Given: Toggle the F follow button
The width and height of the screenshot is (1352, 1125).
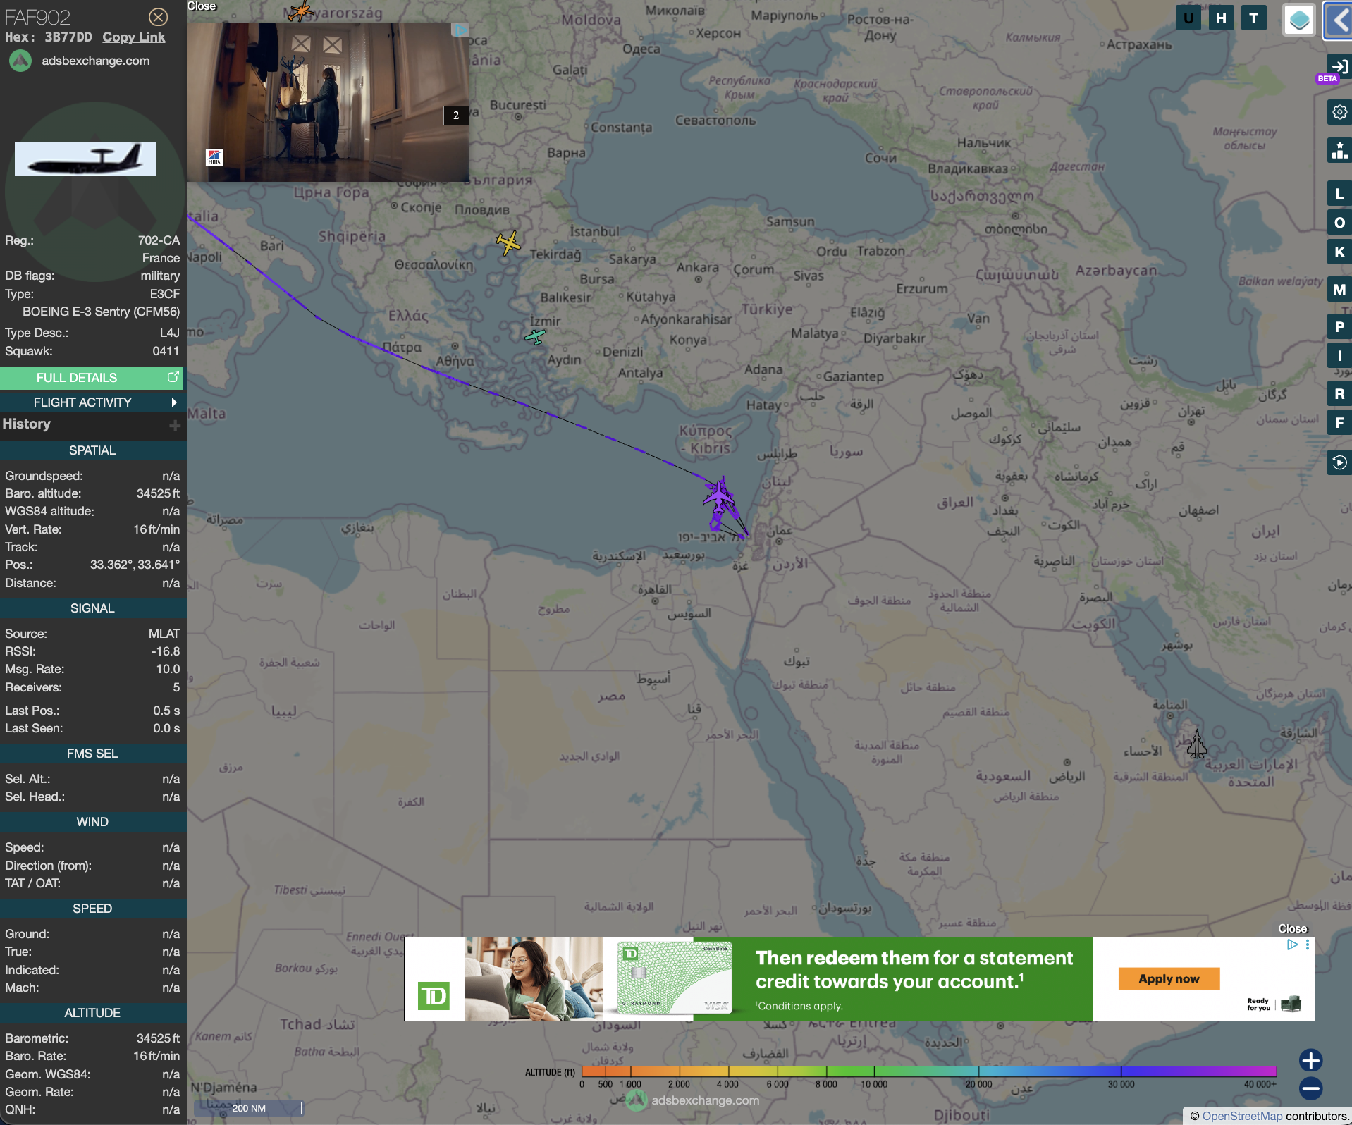Looking at the screenshot, I should (1339, 423).
